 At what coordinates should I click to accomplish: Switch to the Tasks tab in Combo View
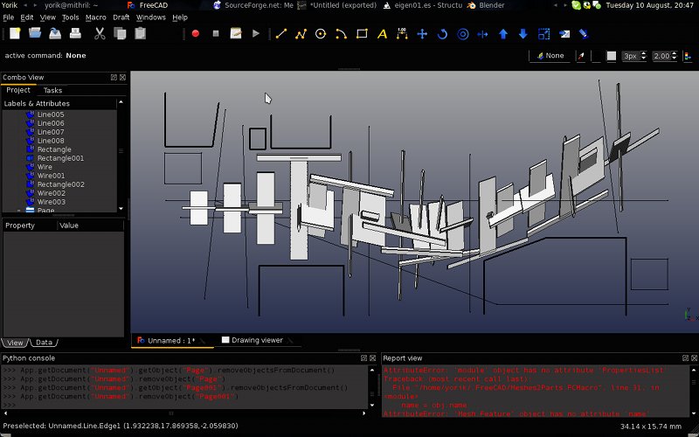tap(52, 91)
